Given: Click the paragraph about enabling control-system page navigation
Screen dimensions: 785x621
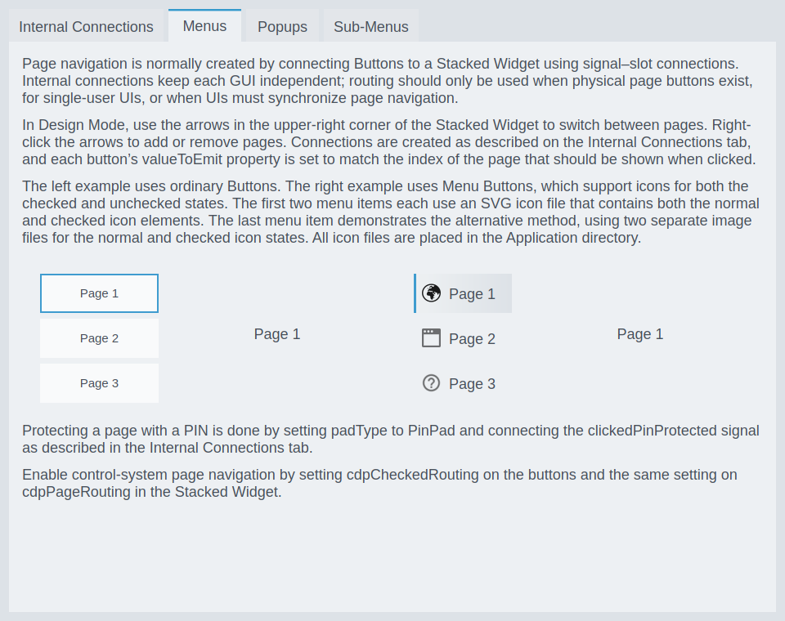Looking at the screenshot, I should [379, 484].
